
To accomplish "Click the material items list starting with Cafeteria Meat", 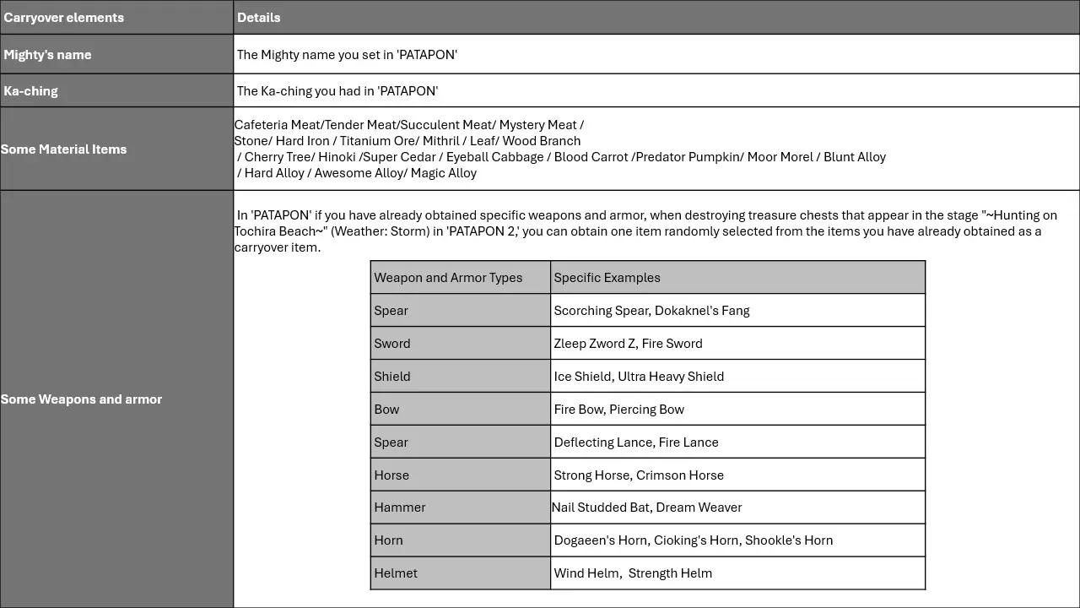I will pos(559,149).
